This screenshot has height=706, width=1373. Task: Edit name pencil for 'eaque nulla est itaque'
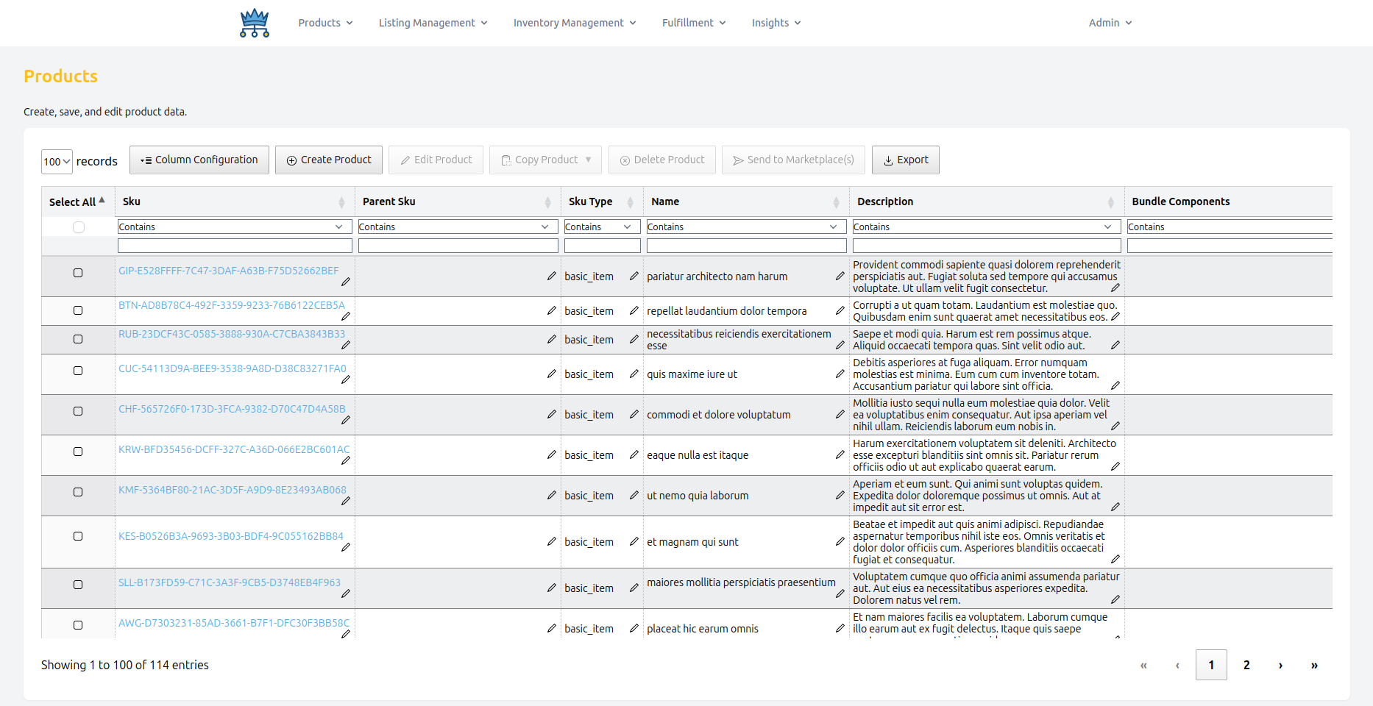pos(840,454)
